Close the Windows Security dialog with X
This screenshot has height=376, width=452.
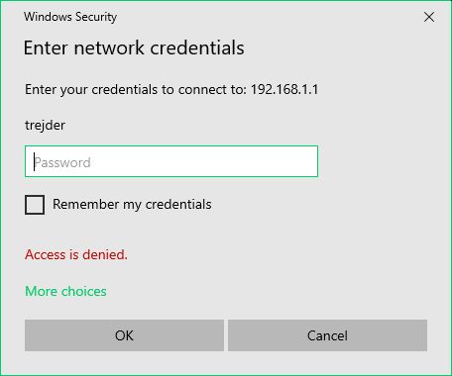pos(429,17)
